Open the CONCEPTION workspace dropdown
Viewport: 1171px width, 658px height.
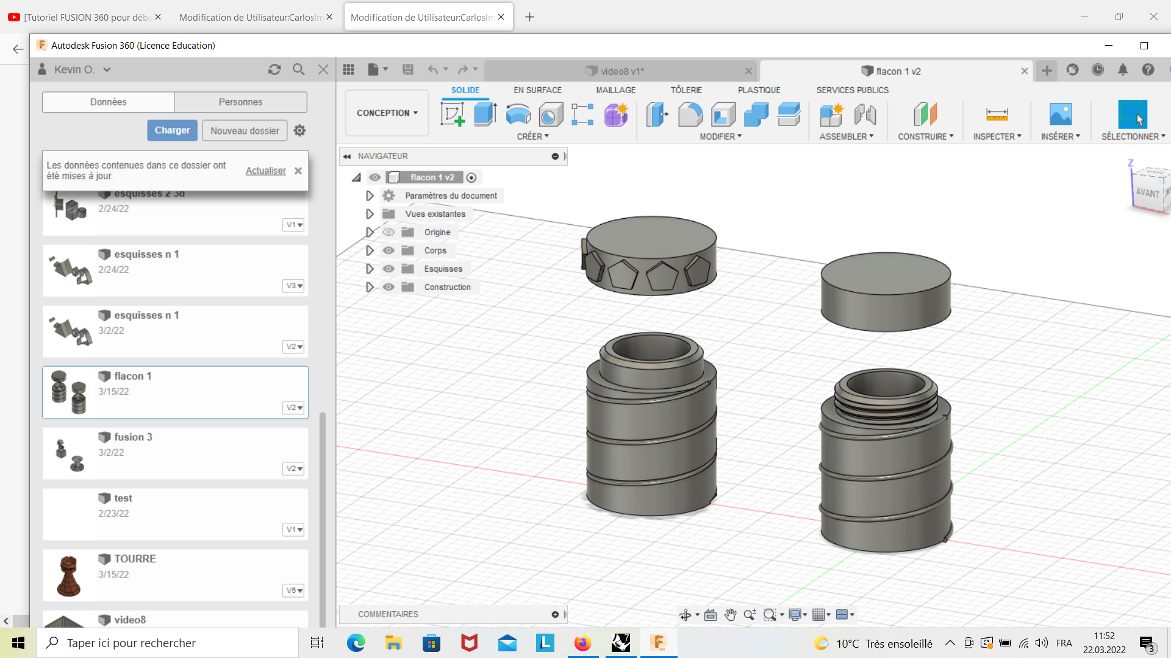pos(387,113)
